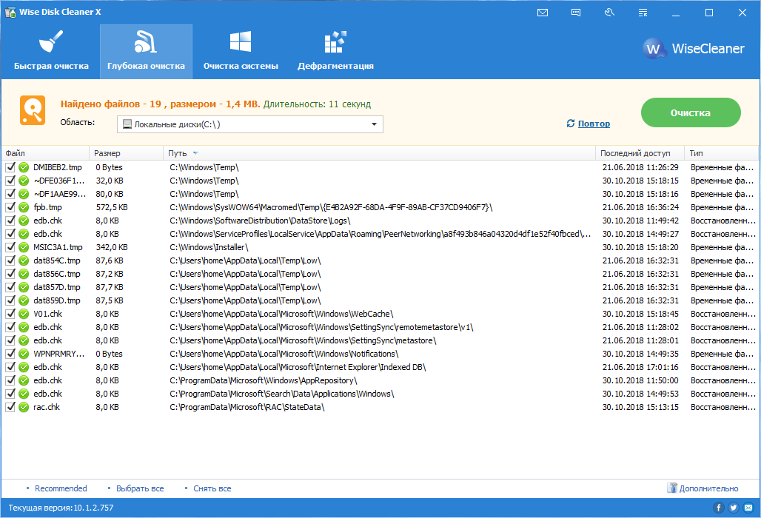Click the Twitter icon in status bar
The height and width of the screenshot is (518, 761).
click(x=734, y=508)
